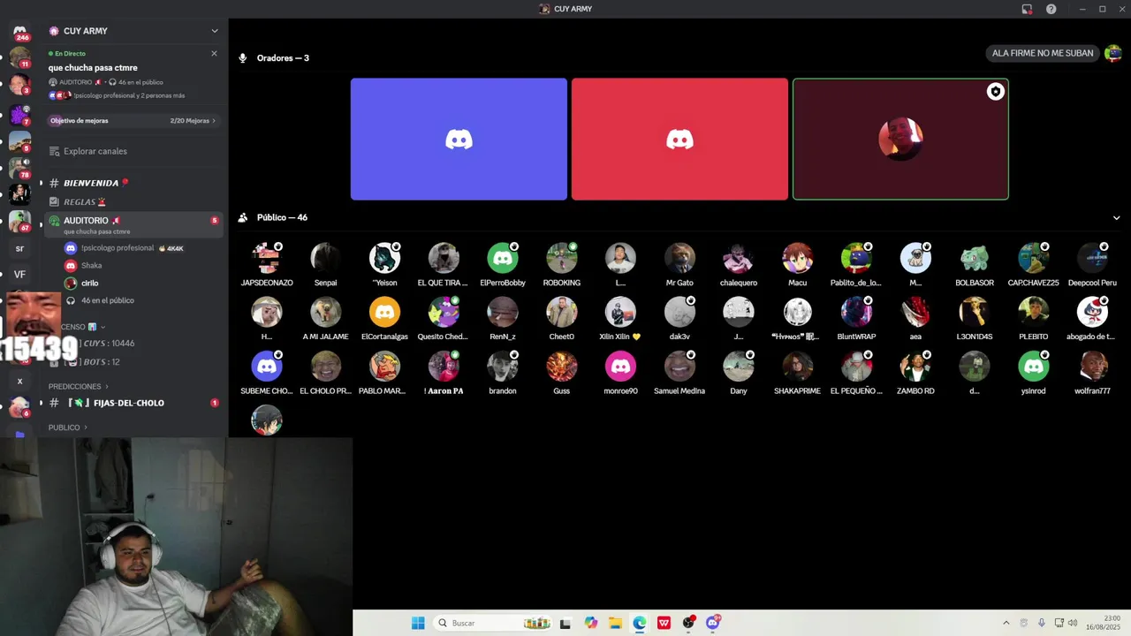This screenshot has height=636, width=1131.
Task: Click the Windows Start button
Action: [418, 623]
